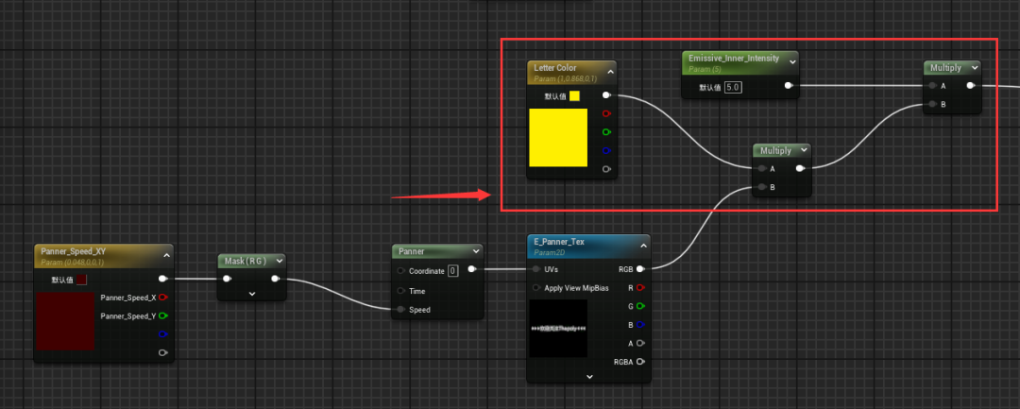Click the E_Panner_Tex UVs input pin
Screen dimensions: 1020x409
click(536, 268)
